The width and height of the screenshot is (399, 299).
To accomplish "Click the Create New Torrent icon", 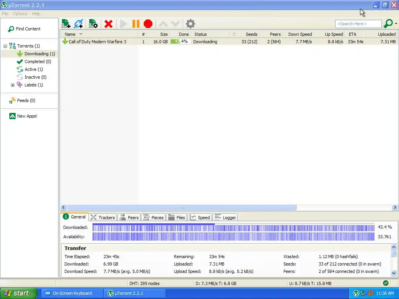I will point(93,24).
